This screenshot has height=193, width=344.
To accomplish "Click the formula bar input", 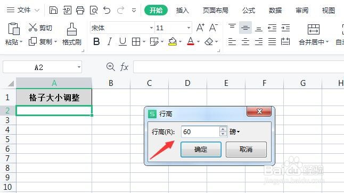I will tap(239, 67).
